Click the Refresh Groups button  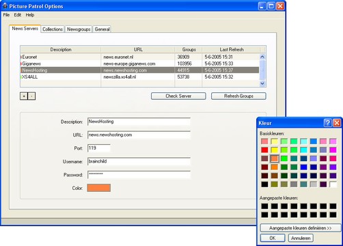(x=238, y=96)
